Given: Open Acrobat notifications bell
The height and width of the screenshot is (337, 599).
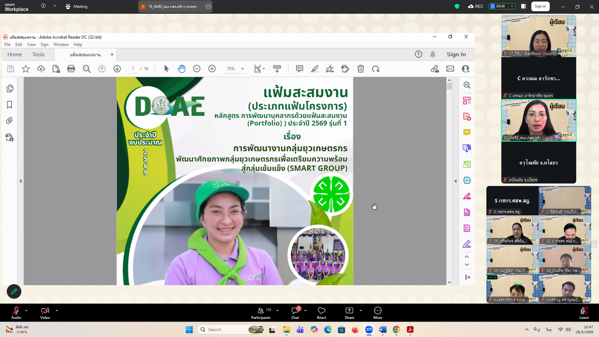Looking at the screenshot, I should tap(433, 54).
